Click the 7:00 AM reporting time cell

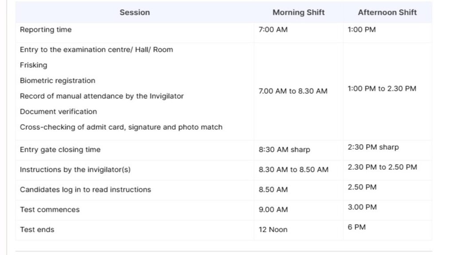(273, 30)
